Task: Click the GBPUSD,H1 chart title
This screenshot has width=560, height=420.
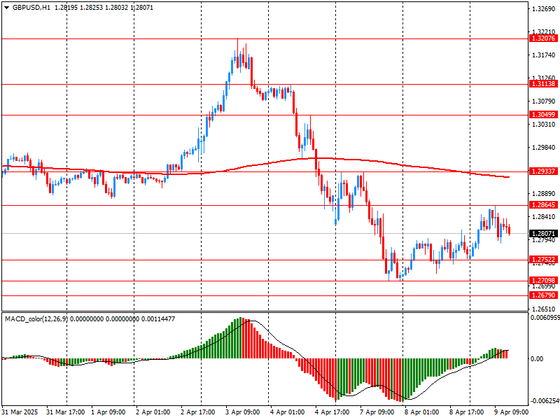Action: tap(27, 7)
